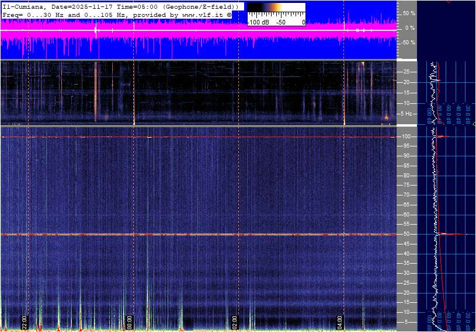This screenshot has width=476, height=332.
Task: Click the white spike in the waveform display
Action: pyautogui.click(x=95, y=29)
